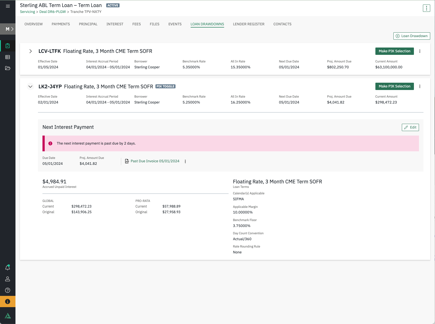The image size is (435, 324).
Task: Open the kebab menu beside Past Due Invoice
Action: coord(185,161)
